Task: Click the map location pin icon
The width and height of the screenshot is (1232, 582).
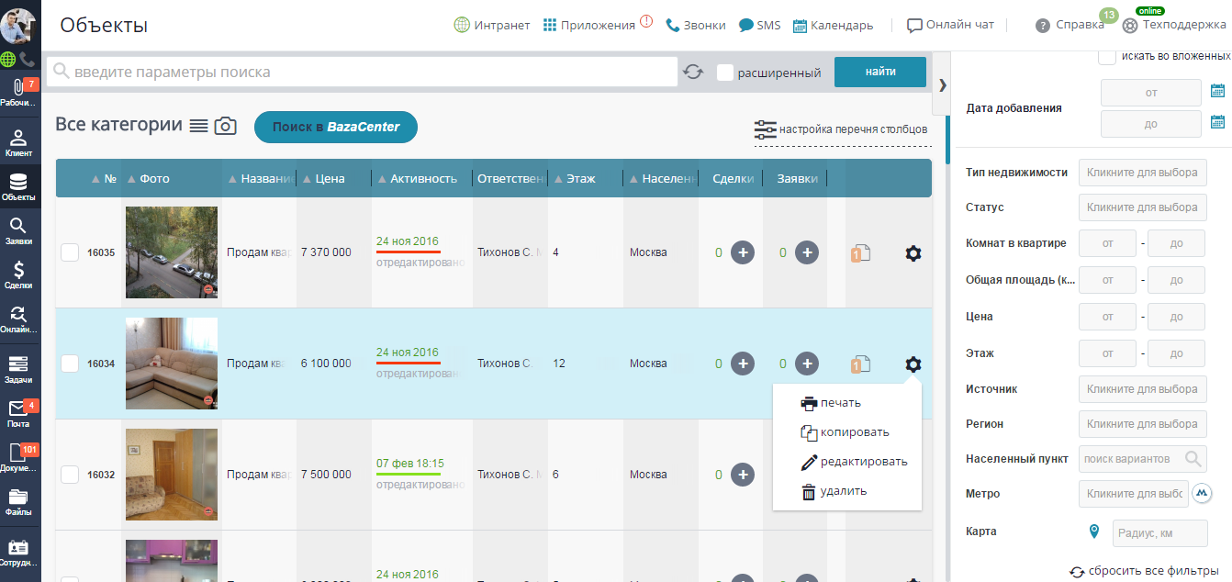Action: pyautogui.click(x=1093, y=532)
